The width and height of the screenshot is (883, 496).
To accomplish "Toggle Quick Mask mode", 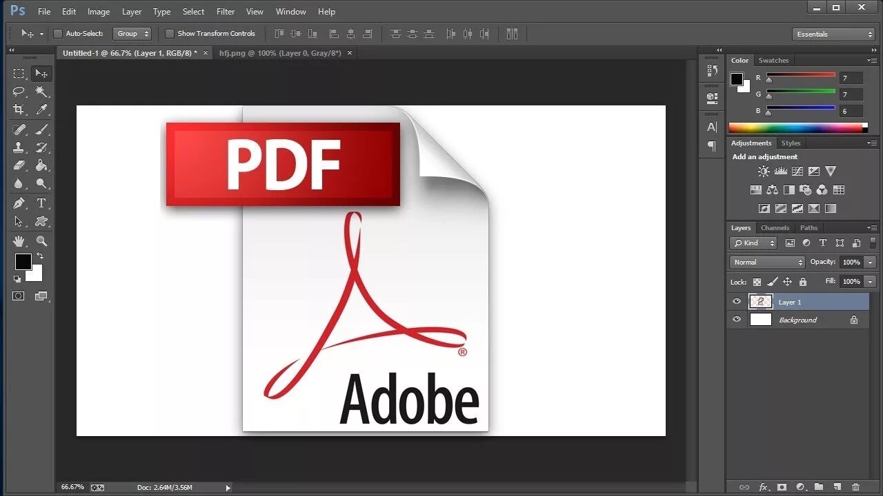I will click(x=19, y=296).
